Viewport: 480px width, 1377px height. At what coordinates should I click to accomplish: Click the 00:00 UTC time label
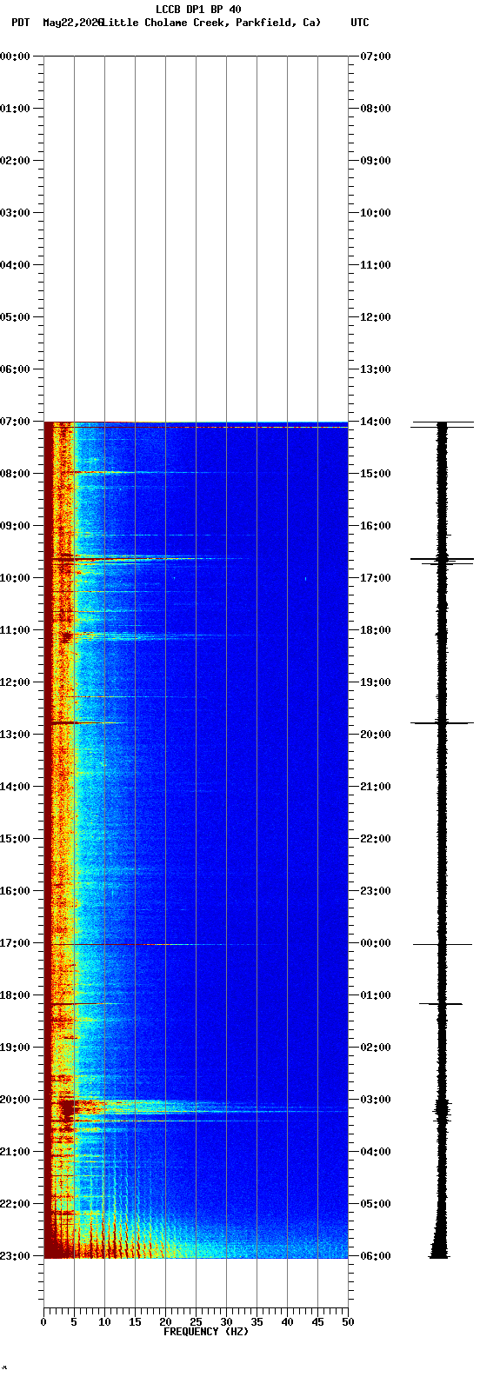376,943
